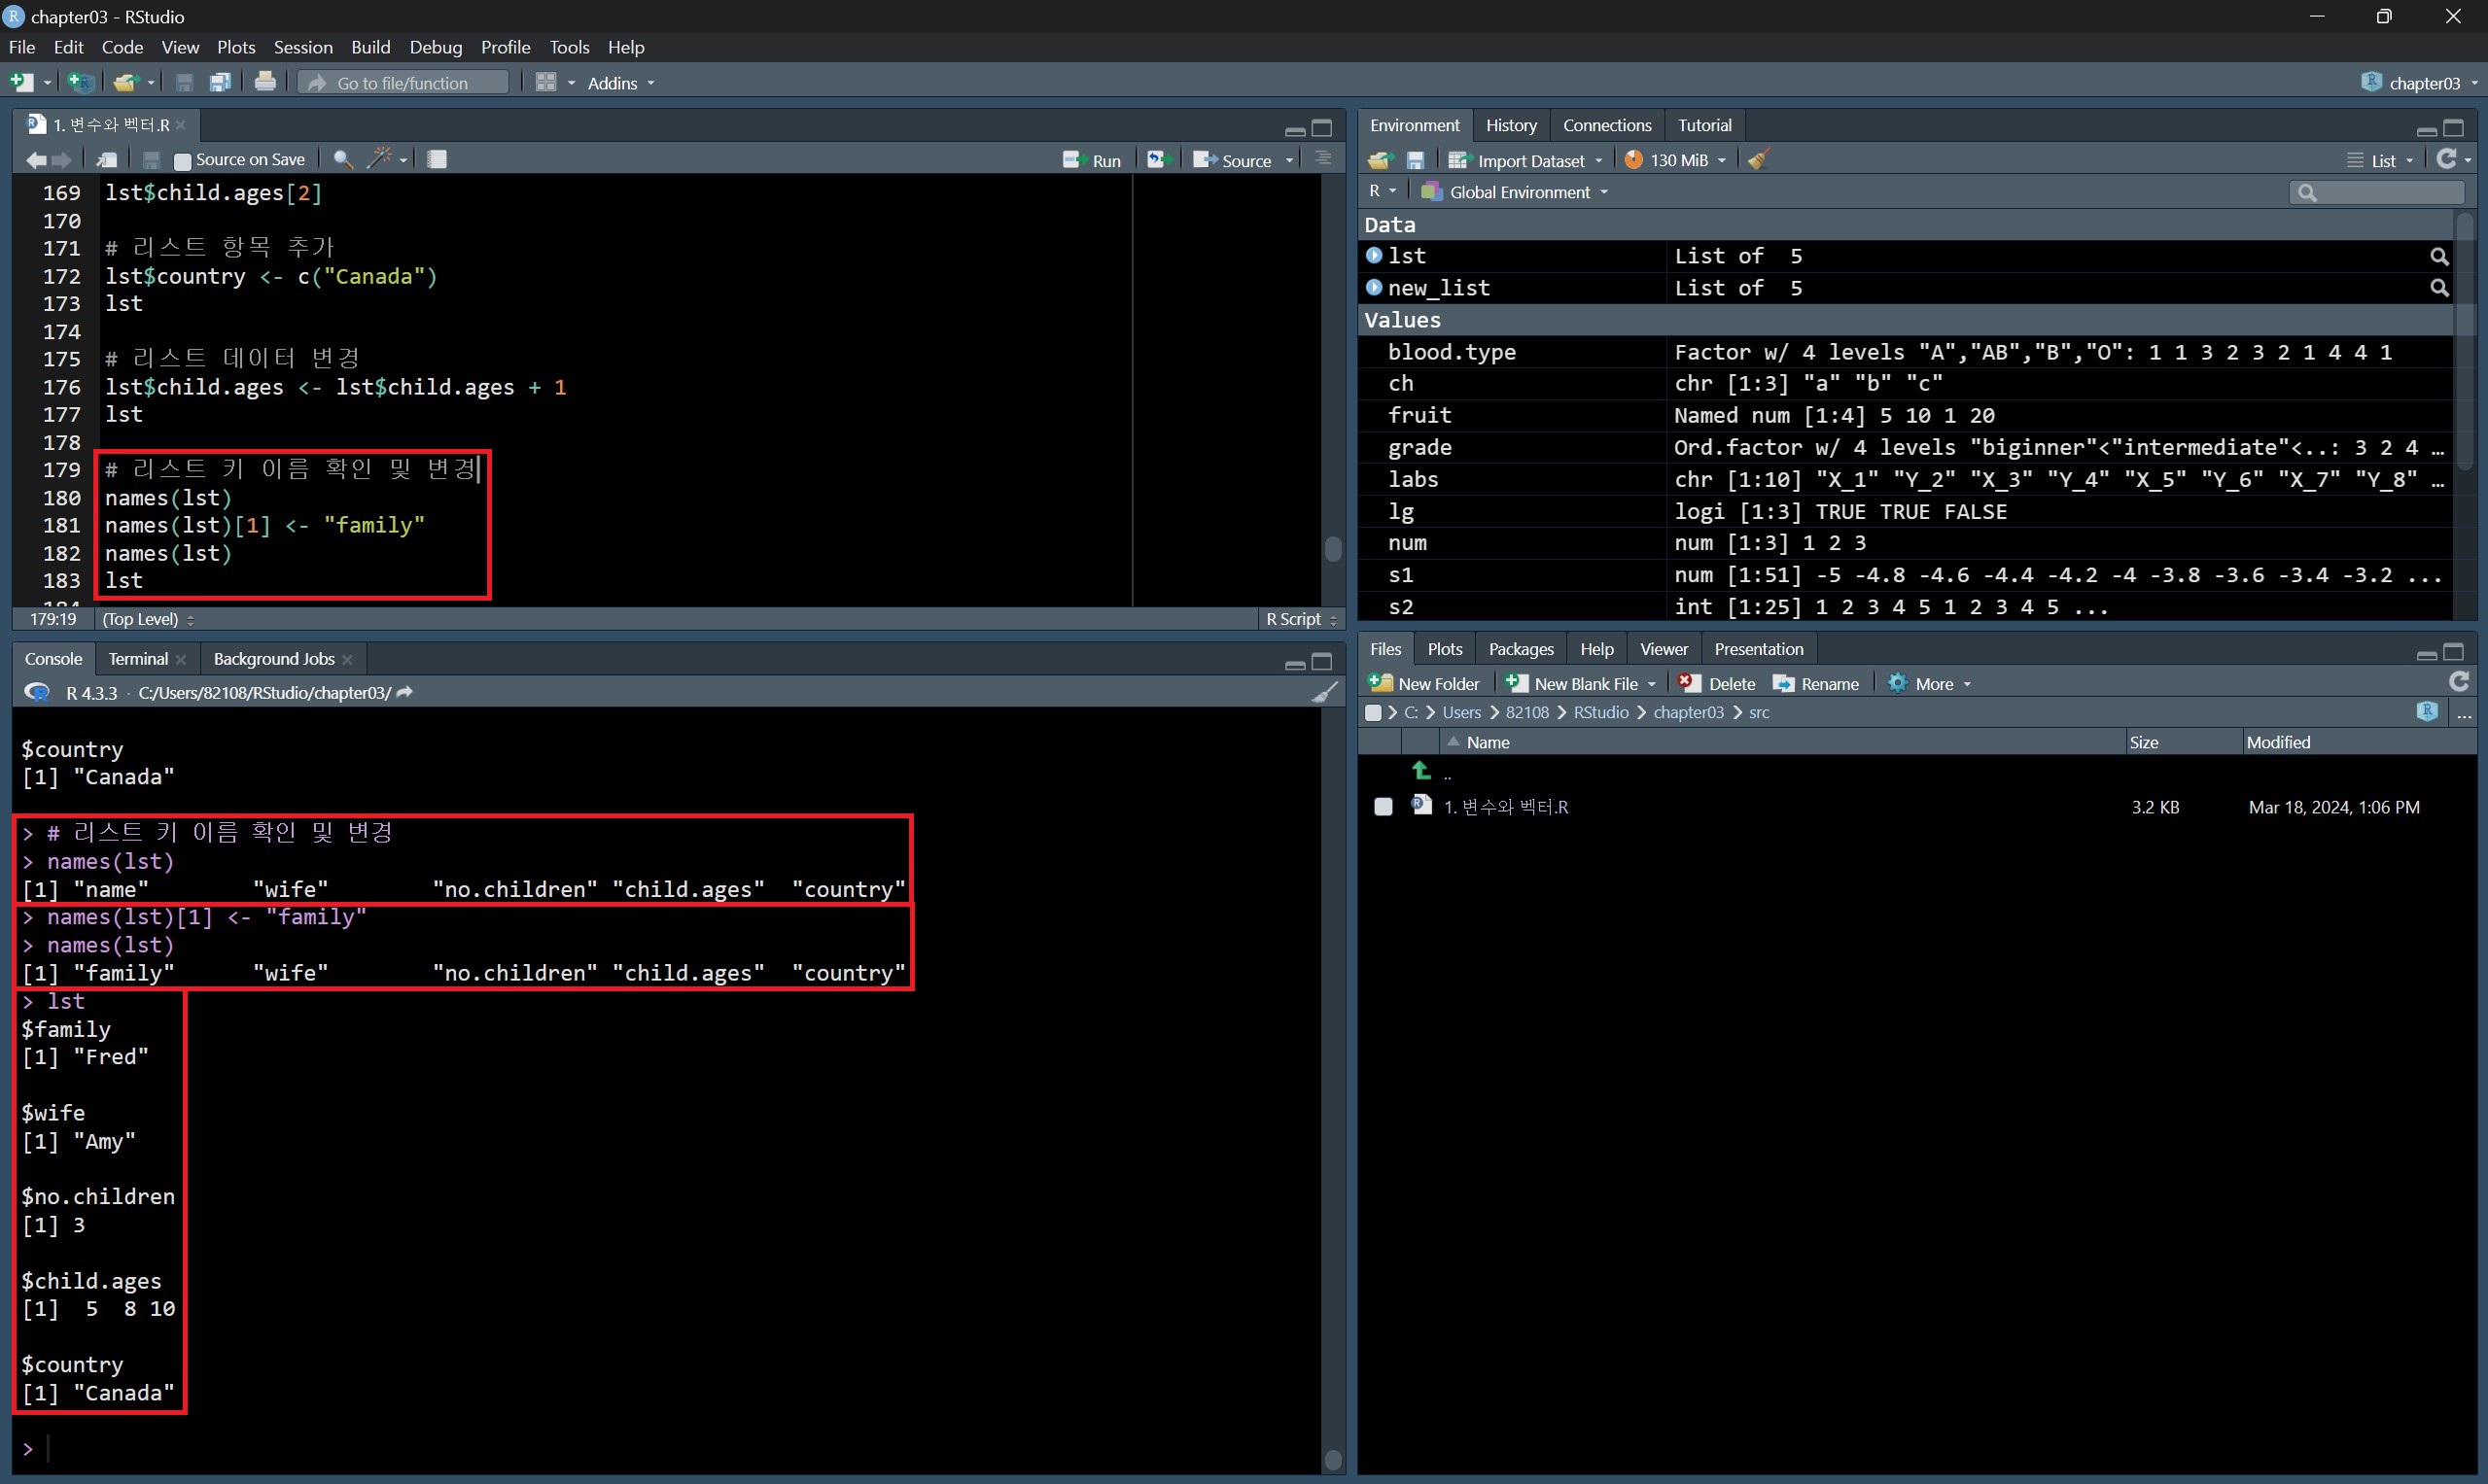Viewport: 2488px width, 1484px height.
Task: Click the clear console broom icon
Action: point(1324,692)
